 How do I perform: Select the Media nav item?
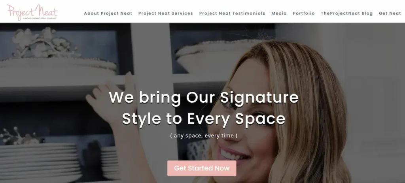click(x=279, y=13)
